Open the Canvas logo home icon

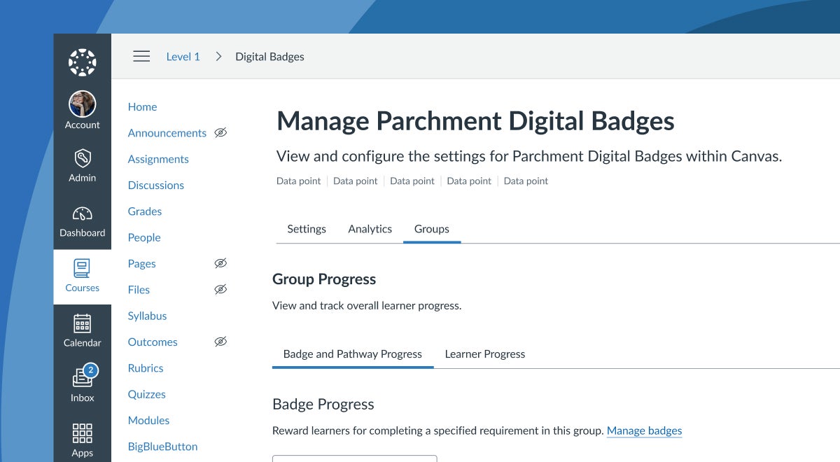coord(82,62)
